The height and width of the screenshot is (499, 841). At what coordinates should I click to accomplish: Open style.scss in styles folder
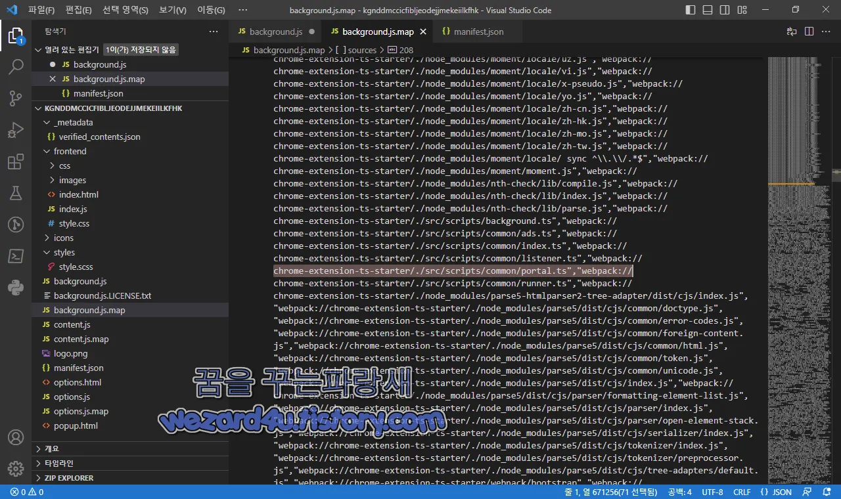coord(130,267)
